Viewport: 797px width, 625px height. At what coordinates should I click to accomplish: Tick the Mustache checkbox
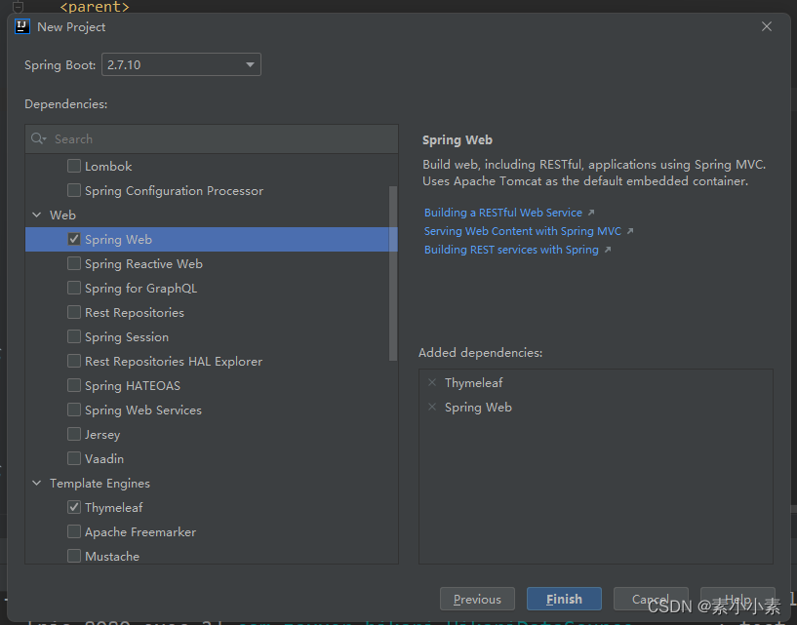[x=74, y=556]
